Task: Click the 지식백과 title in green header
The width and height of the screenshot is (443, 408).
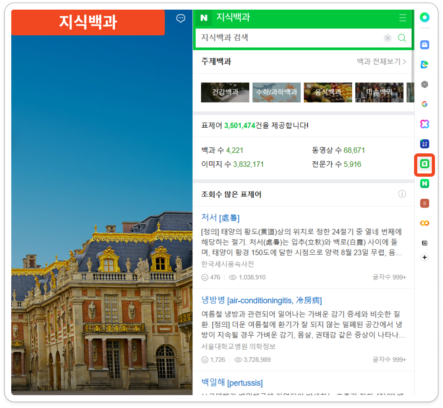Action: click(x=233, y=17)
